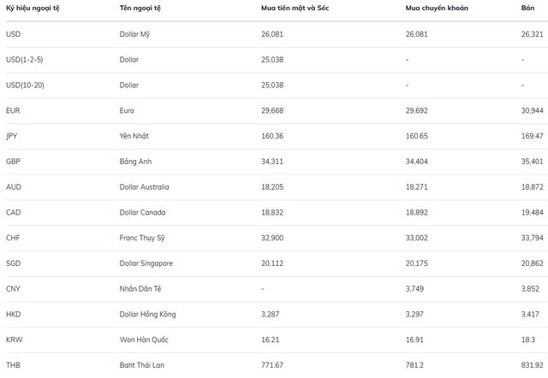Image resolution: width=548 pixels, height=378 pixels.
Task: Select the GBP cash rate 34,311
Action: click(273, 161)
